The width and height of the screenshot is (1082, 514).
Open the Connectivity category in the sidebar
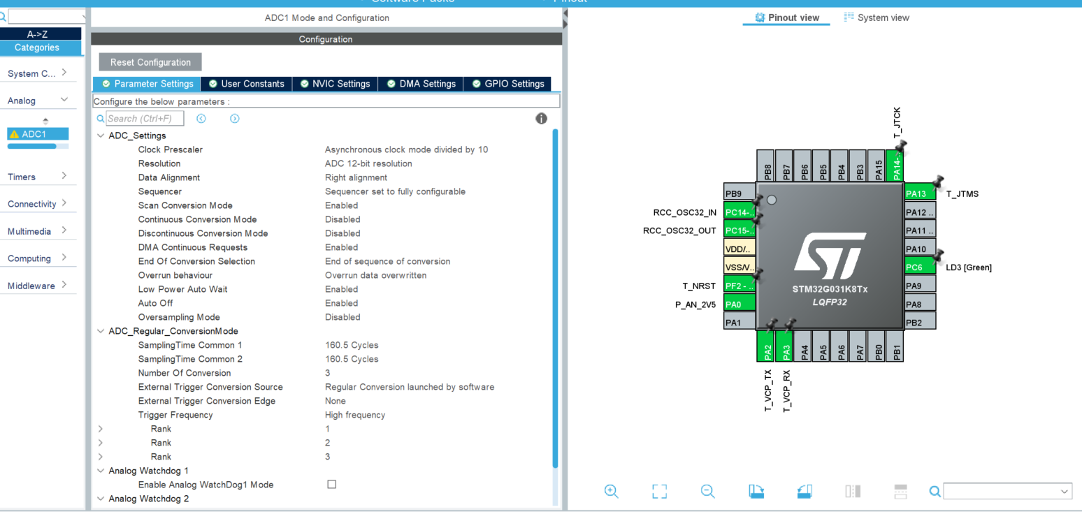(31, 203)
